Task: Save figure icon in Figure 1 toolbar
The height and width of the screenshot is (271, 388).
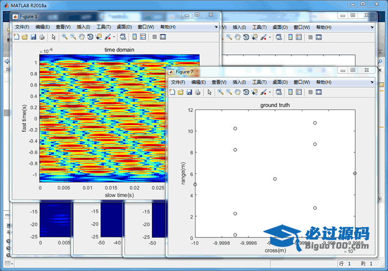Action: [34, 37]
